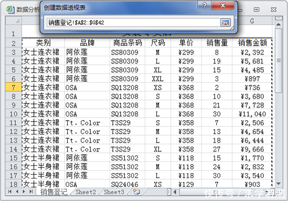Viewport: 288px width, 201px height.
Task: Select row 18 header
Action: (14, 184)
